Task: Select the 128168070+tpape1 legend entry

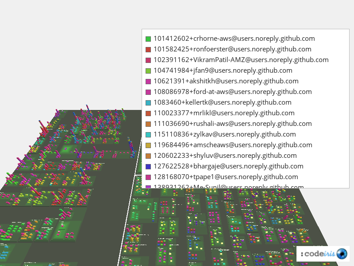Action: pos(226,177)
